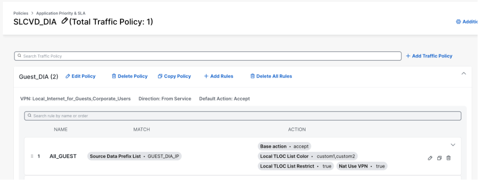This screenshot has width=478, height=180.
Task: Click Delete All Rules
Action: (x=271, y=76)
